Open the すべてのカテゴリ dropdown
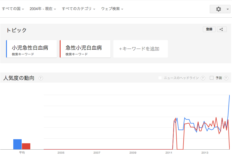Screen dimensions: 232x158 pos(78,9)
